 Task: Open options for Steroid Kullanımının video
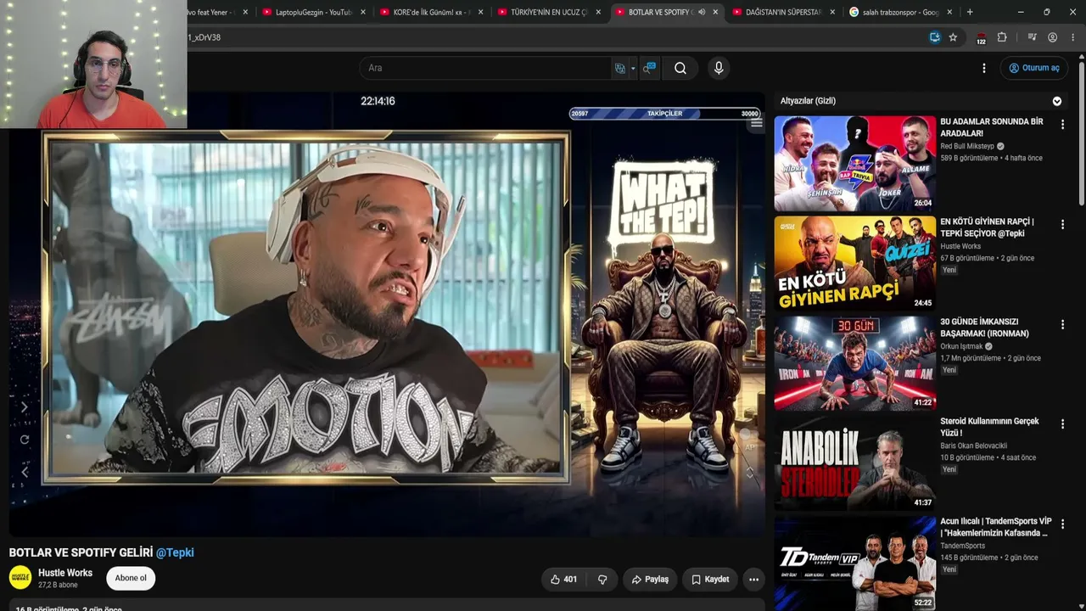pos(1062,423)
